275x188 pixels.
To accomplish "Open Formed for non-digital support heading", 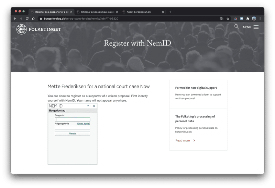I will click(x=196, y=88).
